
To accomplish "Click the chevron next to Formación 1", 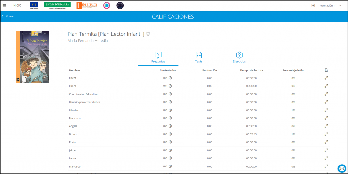I will [340, 6].
